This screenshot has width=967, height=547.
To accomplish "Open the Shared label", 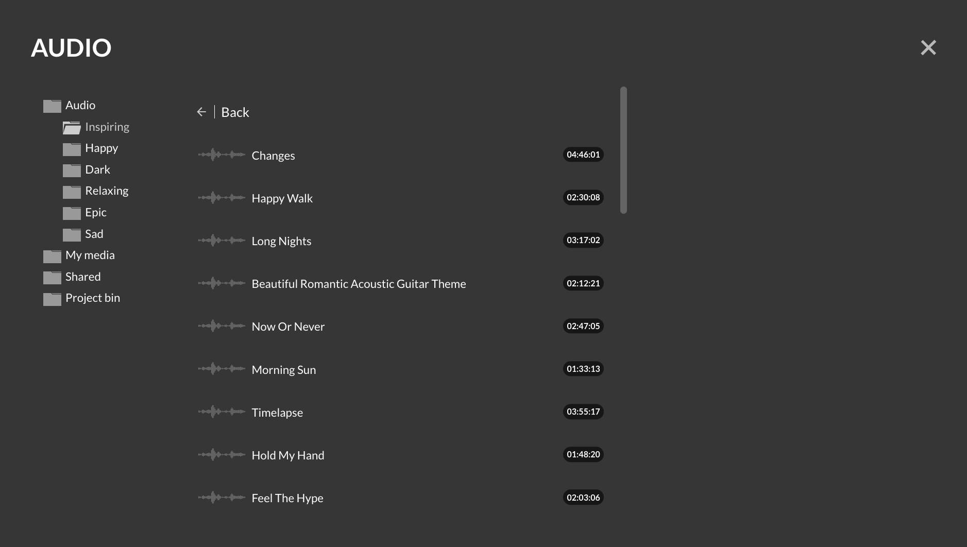I will click(83, 277).
